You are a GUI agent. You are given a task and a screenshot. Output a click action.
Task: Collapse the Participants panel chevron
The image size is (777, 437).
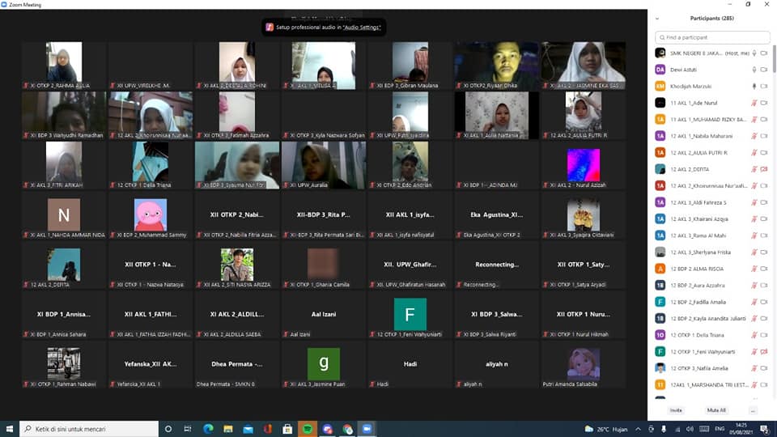tap(657, 18)
